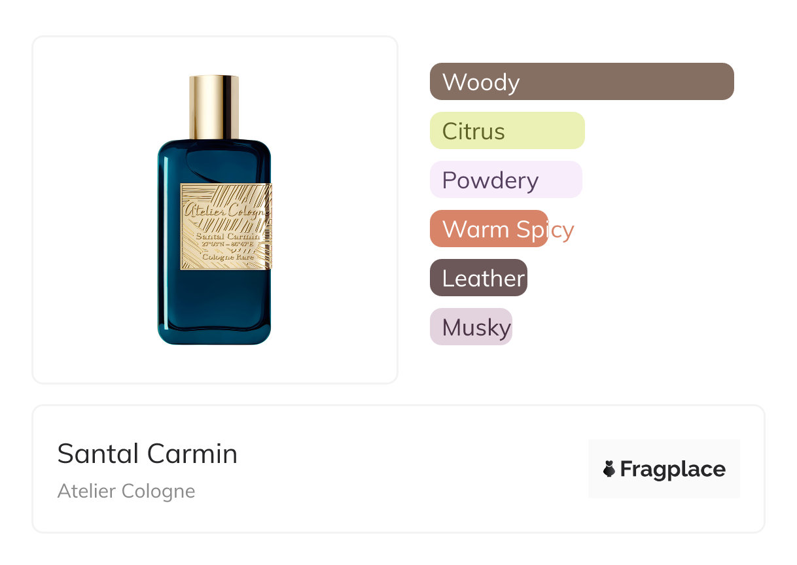The height and width of the screenshot is (565, 797).
Task: Click the bottle's blue shoulder above the label
Action: (x=215, y=160)
